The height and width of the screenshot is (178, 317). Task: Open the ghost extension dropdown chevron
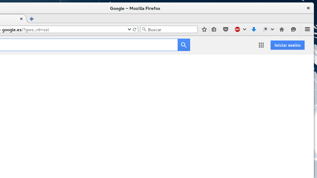click(x=272, y=29)
